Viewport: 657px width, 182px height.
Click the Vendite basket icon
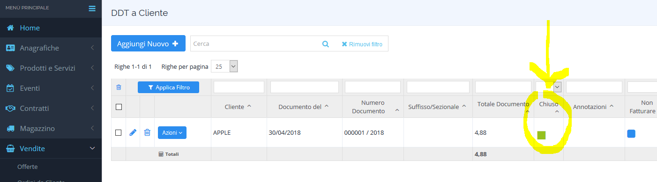pyautogui.click(x=10, y=149)
